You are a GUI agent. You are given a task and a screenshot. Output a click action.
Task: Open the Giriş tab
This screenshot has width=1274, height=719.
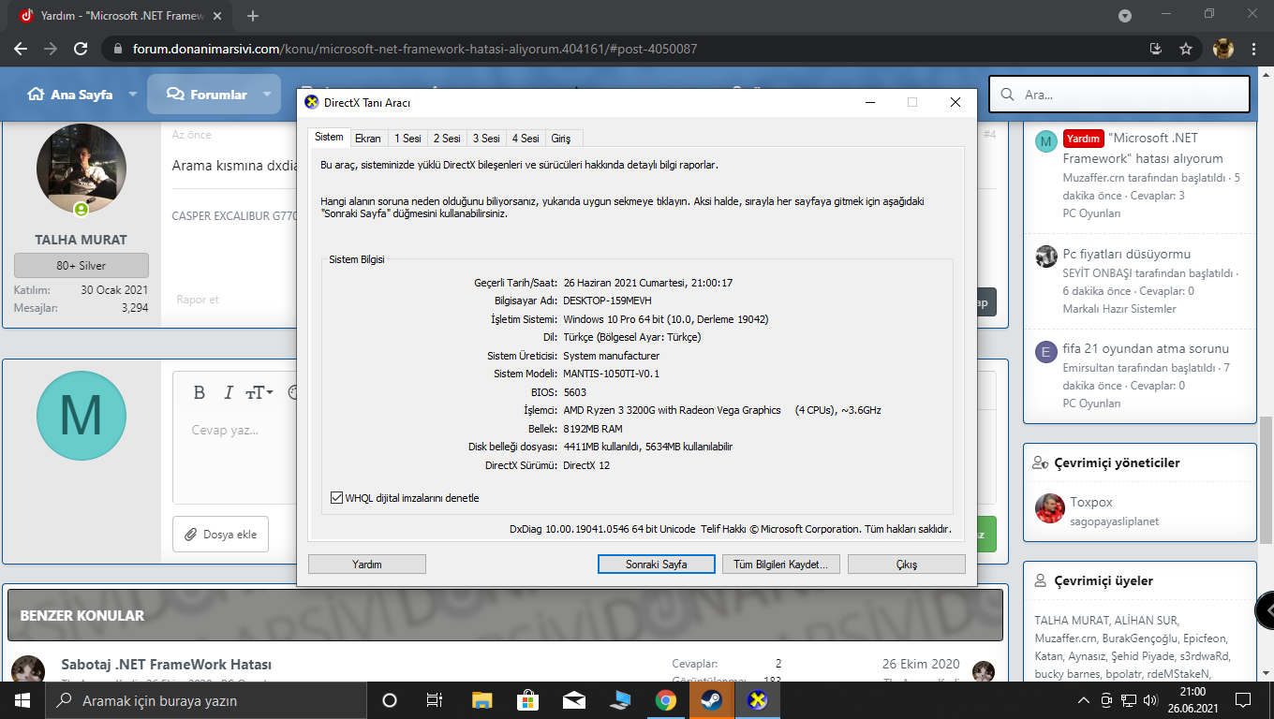pos(561,138)
